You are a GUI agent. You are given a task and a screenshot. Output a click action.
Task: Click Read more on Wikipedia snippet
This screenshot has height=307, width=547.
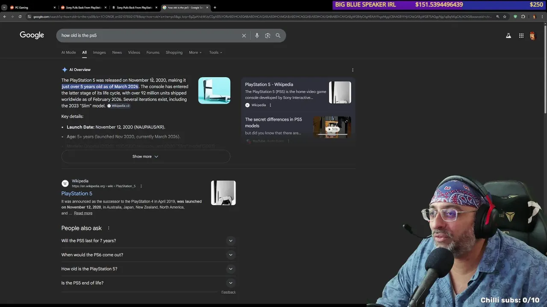(x=83, y=213)
